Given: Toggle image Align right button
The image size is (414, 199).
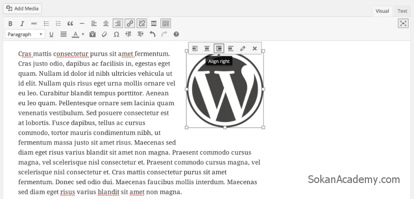Looking at the screenshot, I should (x=218, y=48).
